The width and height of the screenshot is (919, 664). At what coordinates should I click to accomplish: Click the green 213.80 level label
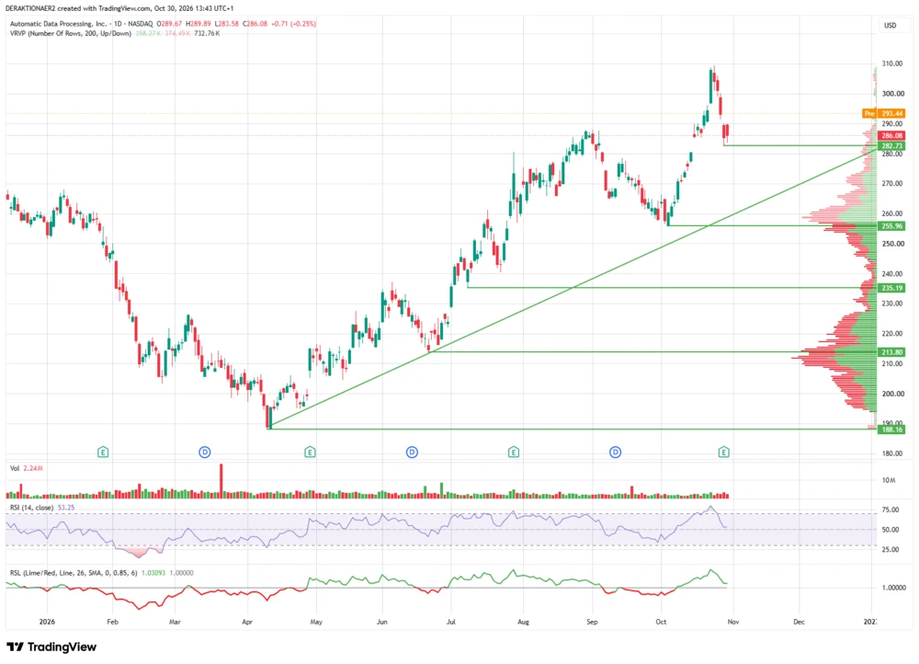[891, 352]
